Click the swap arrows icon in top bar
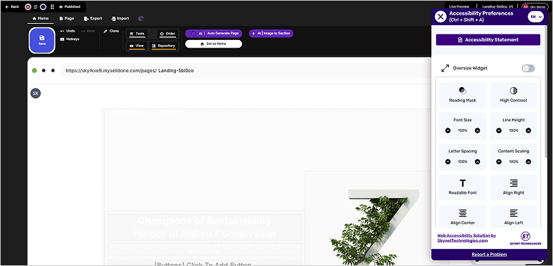 click(x=35, y=7)
